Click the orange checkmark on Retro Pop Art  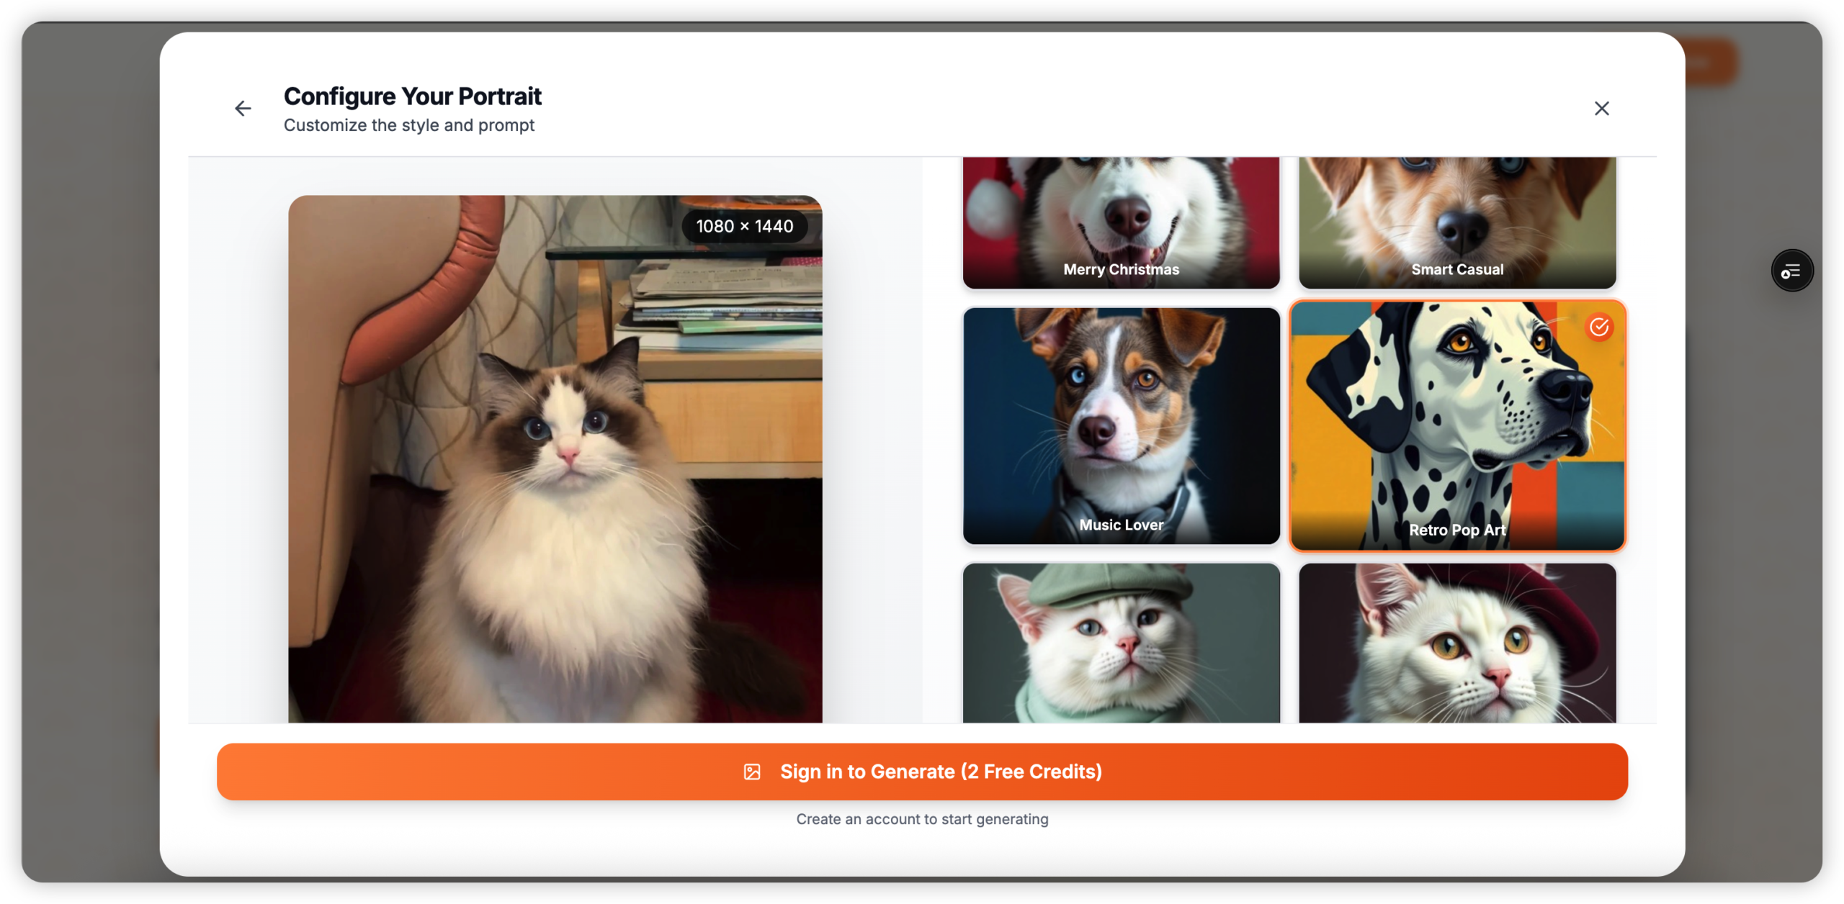pyautogui.click(x=1598, y=327)
